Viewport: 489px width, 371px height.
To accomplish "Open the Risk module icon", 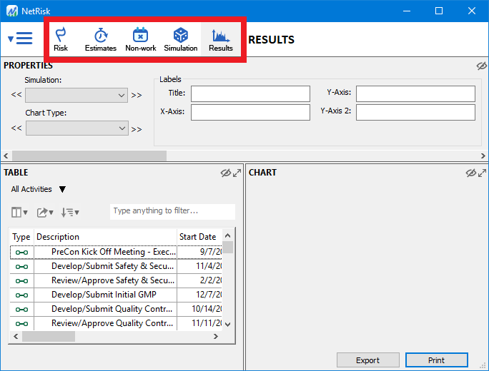I will pos(61,39).
